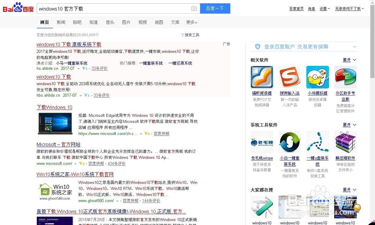
Task: Switch to the 贴吧 tab
Action: (x=77, y=22)
